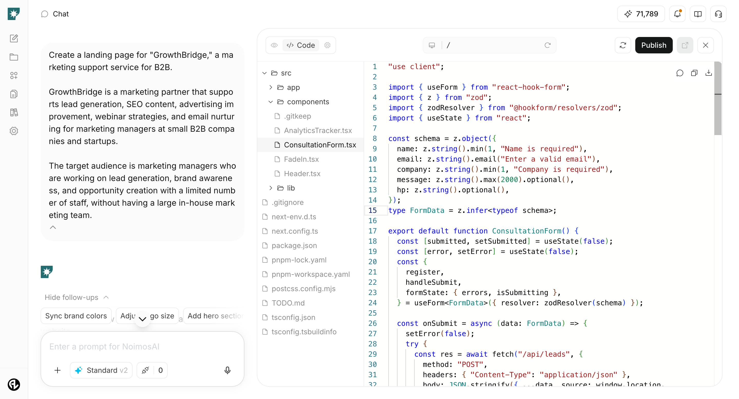
Task: Click Sync brand colors suggestion
Action: click(x=76, y=316)
